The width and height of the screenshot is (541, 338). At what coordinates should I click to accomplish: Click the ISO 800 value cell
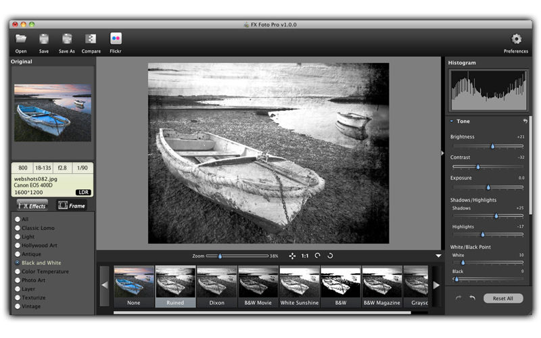(x=23, y=168)
